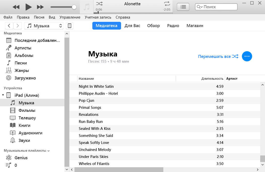Open the Up Next list icon
The image size is (265, 172).
coord(183,7)
